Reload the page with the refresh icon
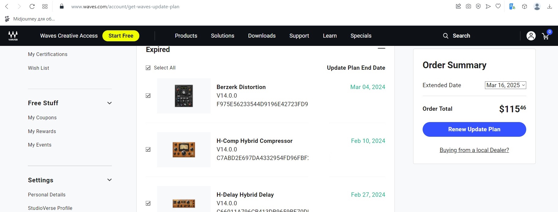558x212 pixels. [x=32, y=6]
